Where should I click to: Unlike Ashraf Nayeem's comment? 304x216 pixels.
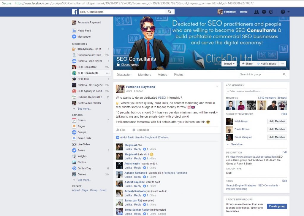128,186
